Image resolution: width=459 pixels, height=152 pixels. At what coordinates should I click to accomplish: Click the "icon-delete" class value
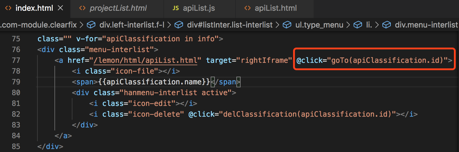tap(156, 114)
